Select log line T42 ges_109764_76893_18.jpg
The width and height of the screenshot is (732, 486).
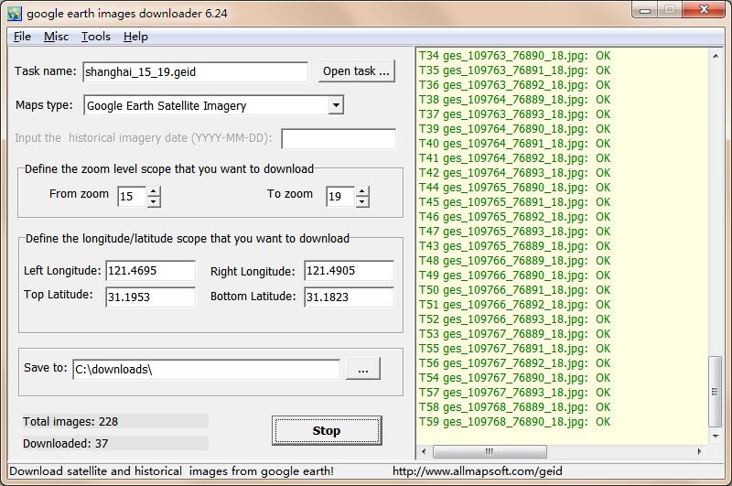pos(514,173)
